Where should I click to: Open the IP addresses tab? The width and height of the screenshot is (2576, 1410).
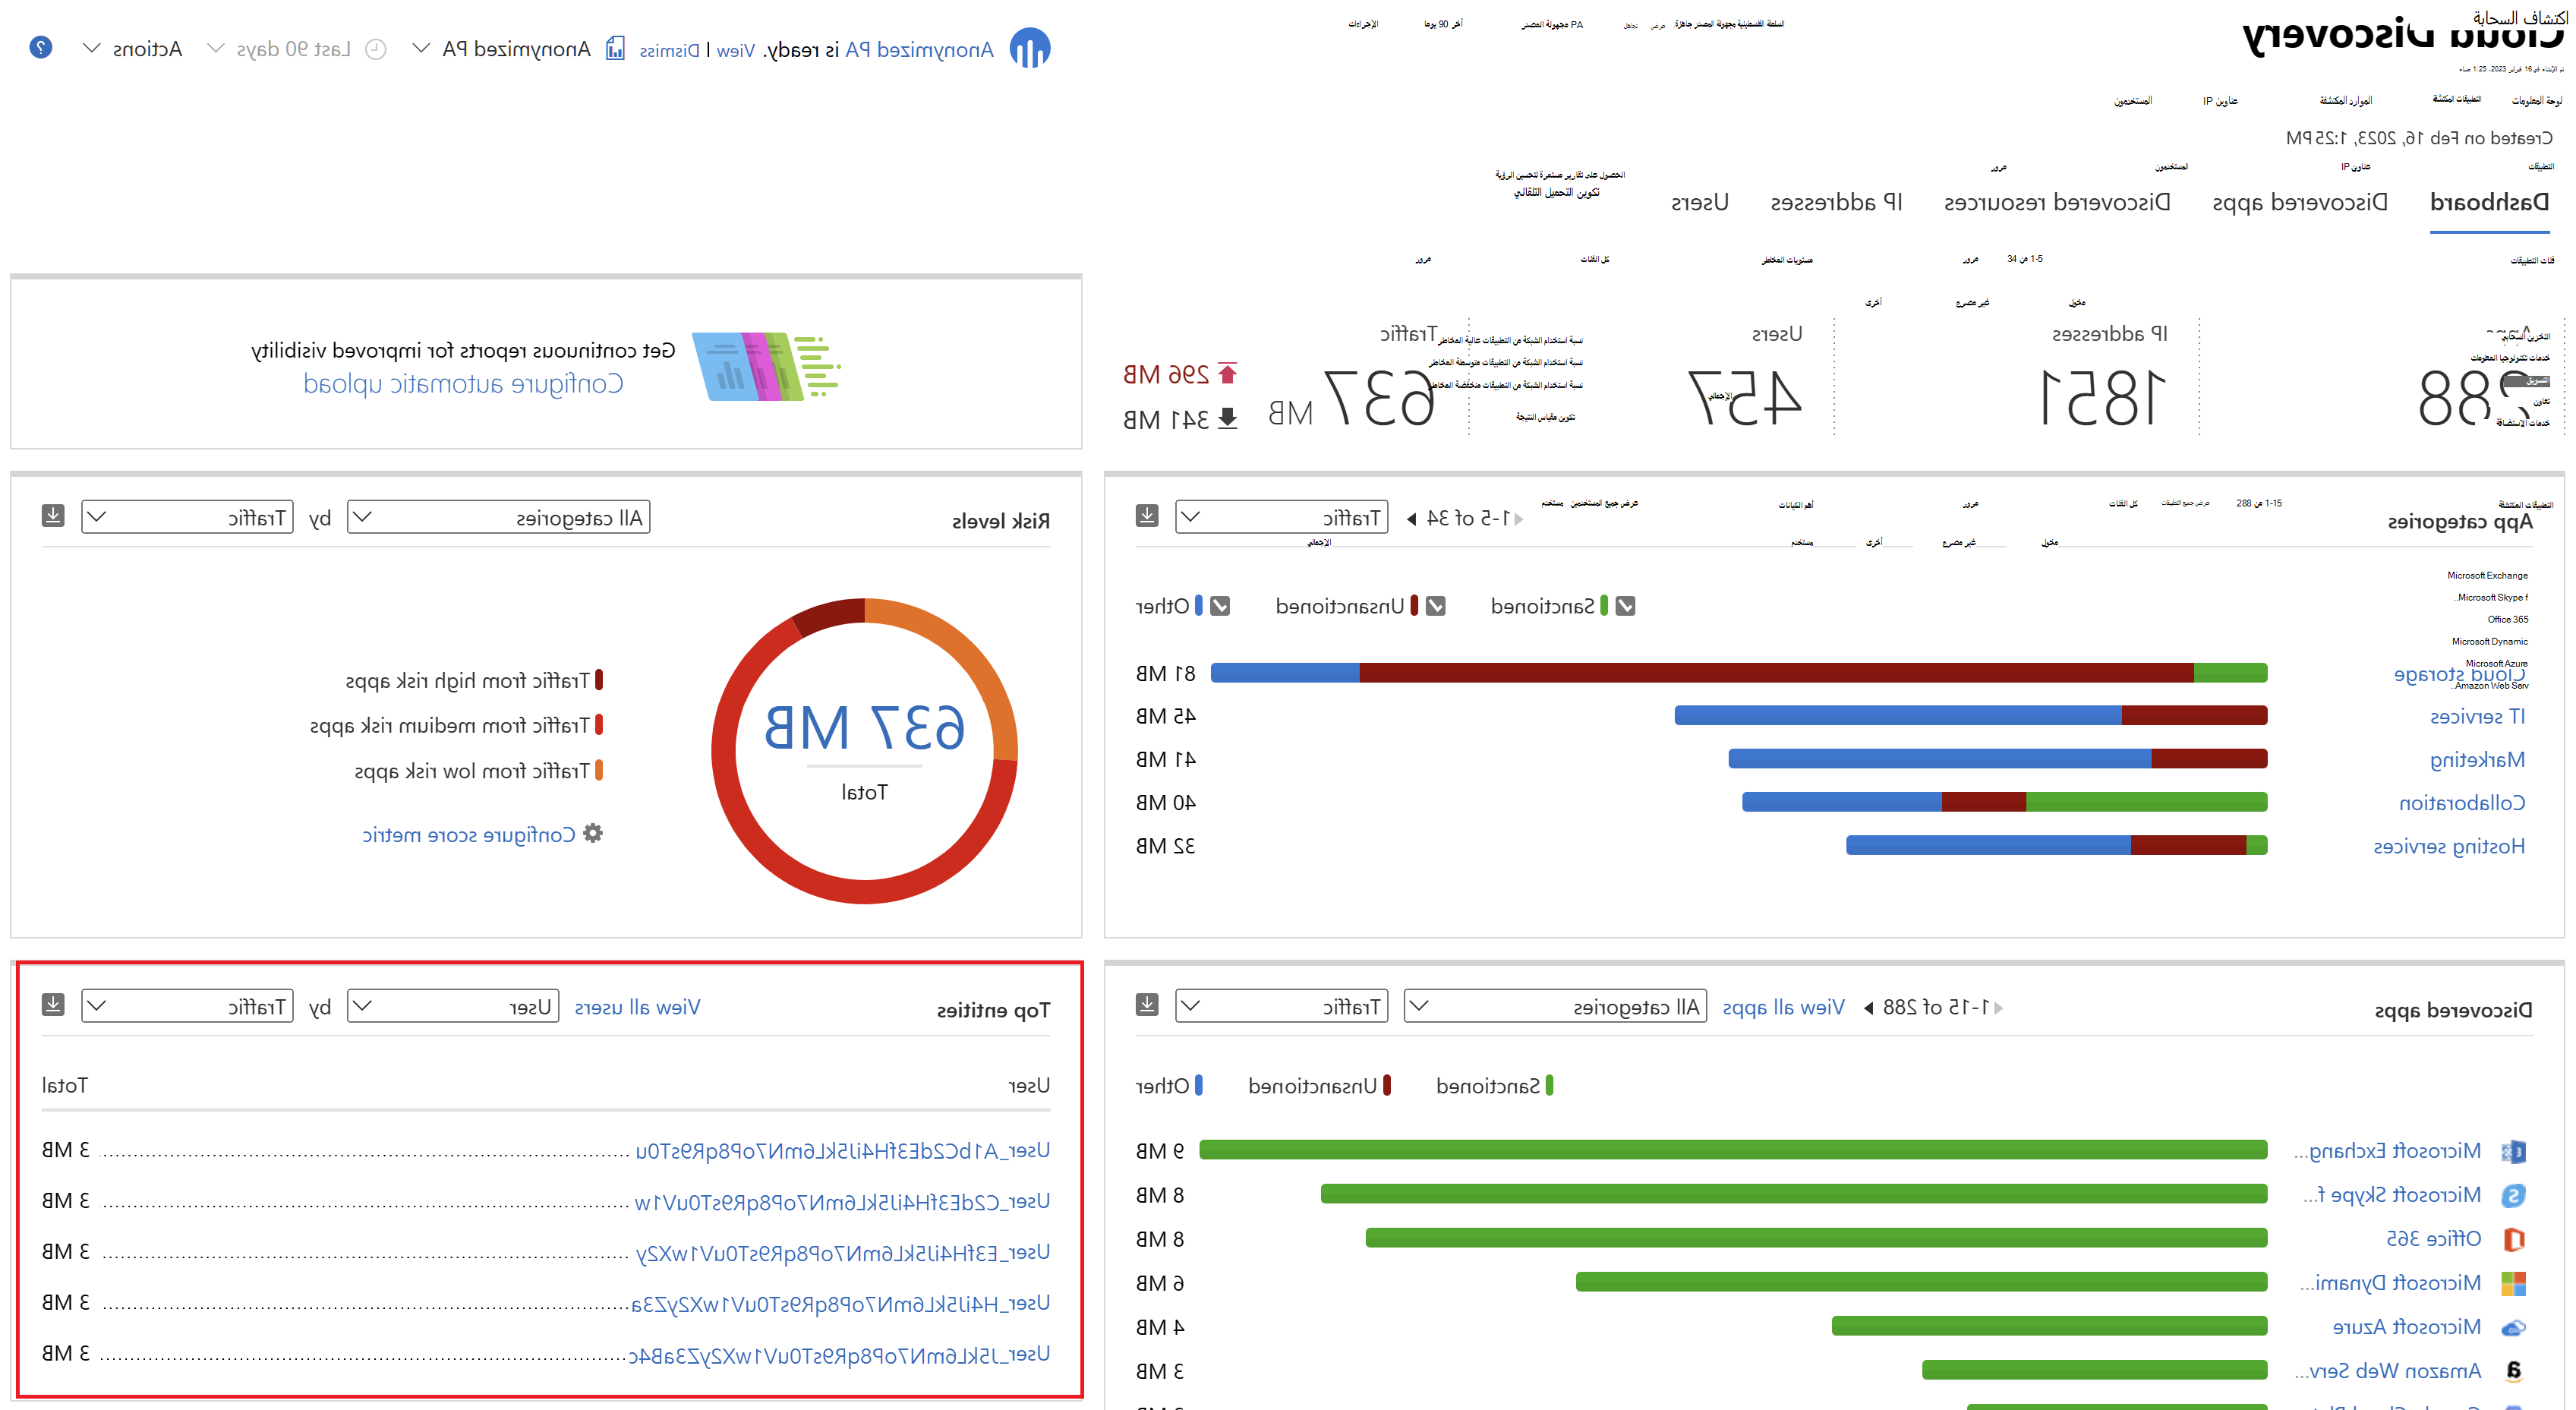click(x=1836, y=203)
